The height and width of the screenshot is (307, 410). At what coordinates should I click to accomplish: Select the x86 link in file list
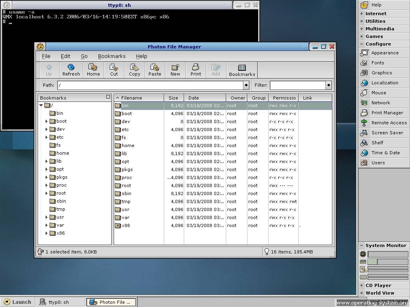[x=223, y=225]
